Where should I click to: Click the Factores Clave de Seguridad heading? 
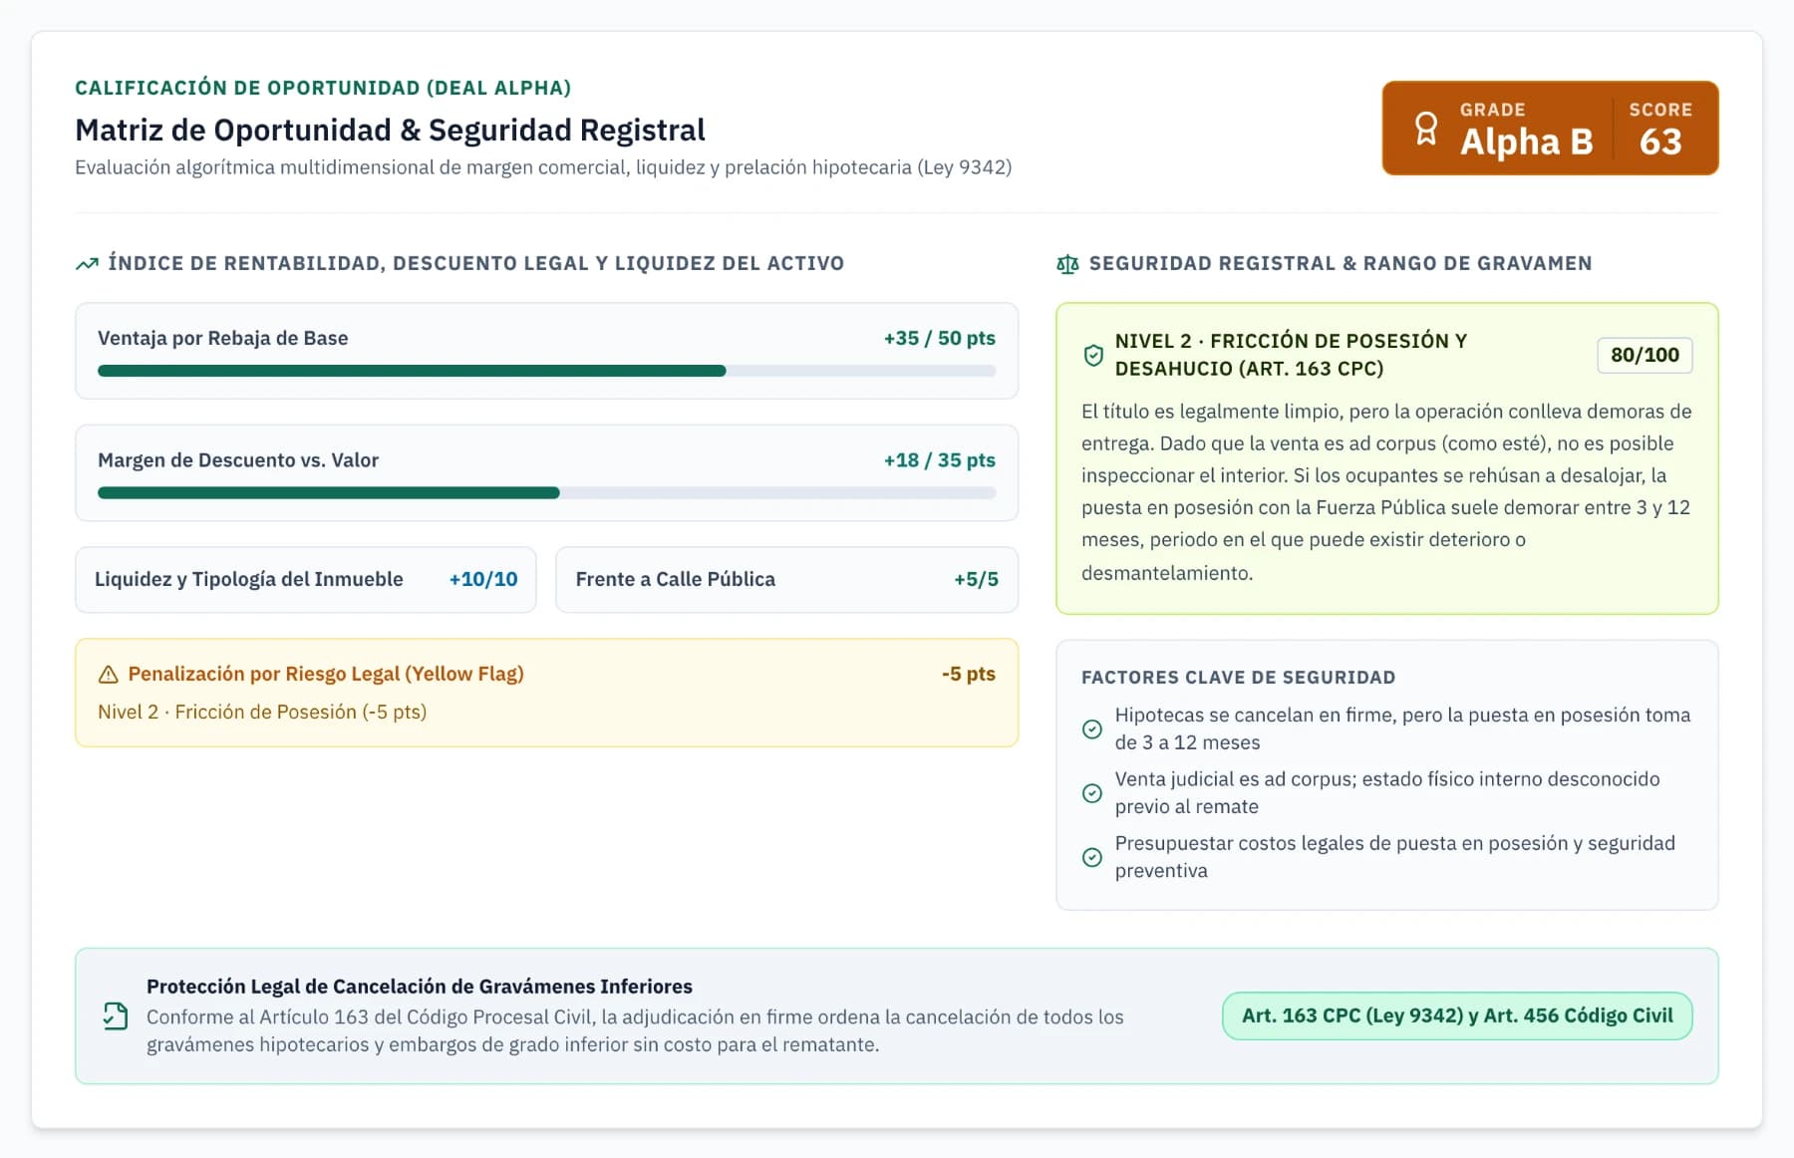pos(1238,678)
